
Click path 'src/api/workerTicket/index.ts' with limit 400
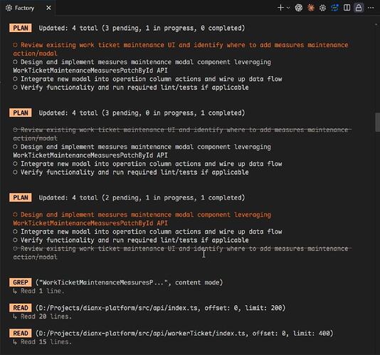point(184,334)
